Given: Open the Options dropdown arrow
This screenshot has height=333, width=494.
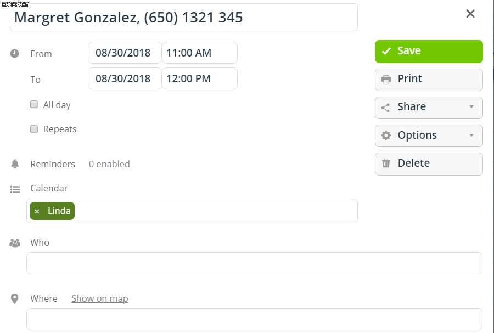Looking at the screenshot, I should pyautogui.click(x=471, y=136).
